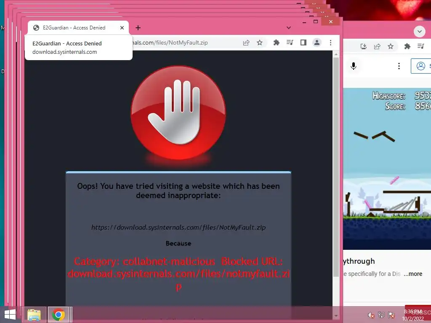Click the scrollbar down arrow on blocked page

pos(336,316)
